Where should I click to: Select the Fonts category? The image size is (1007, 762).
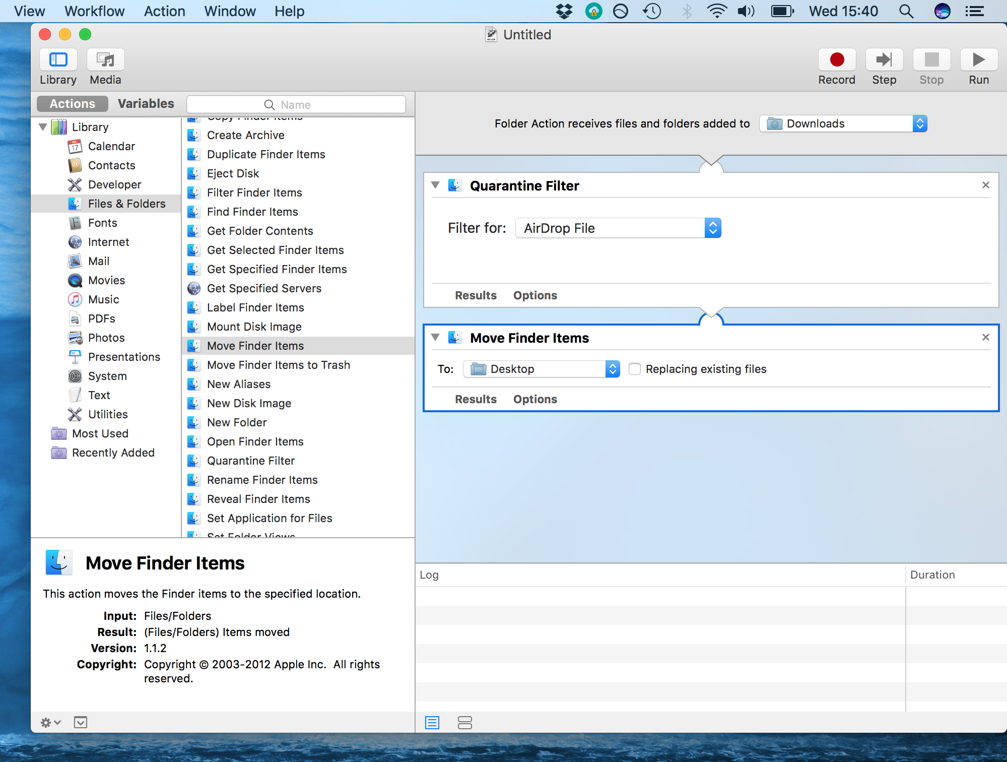pyautogui.click(x=102, y=223)
